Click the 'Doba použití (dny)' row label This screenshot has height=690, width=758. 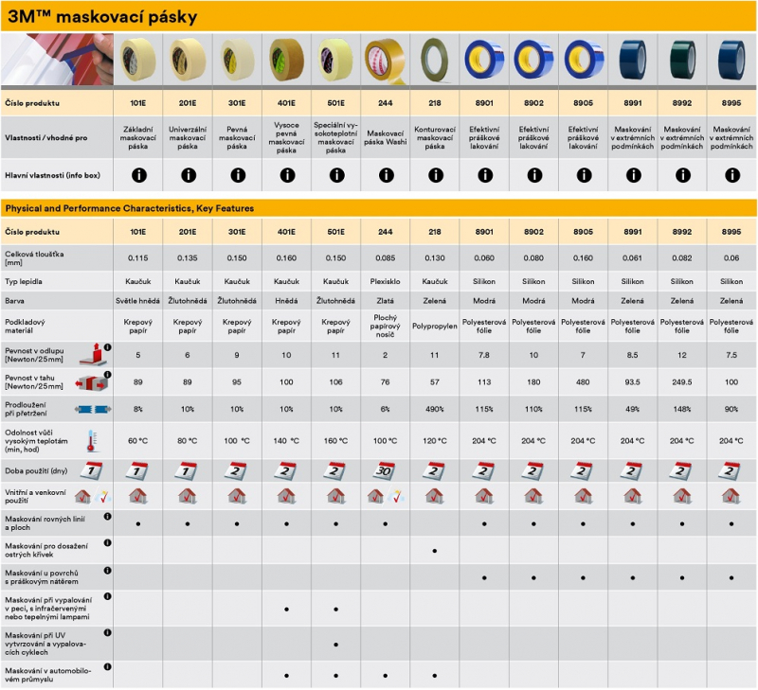click(x=36, y=470)
